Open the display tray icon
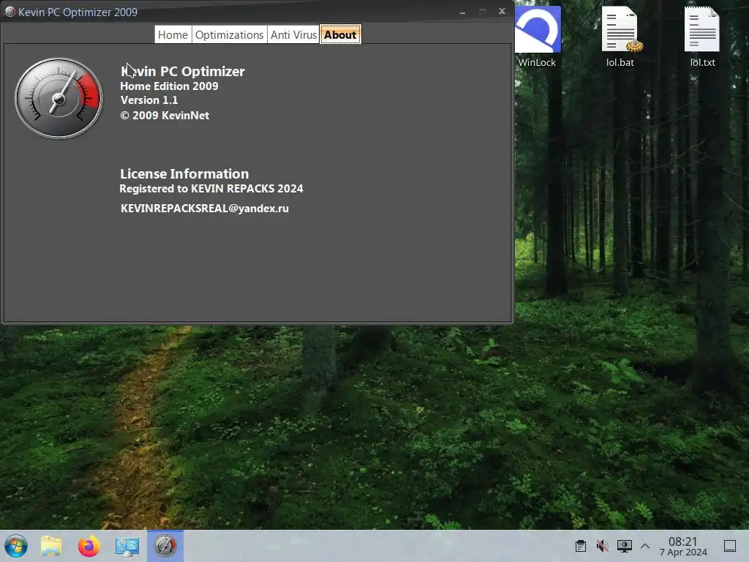The image size is (749, 562). tap(625, 546)
